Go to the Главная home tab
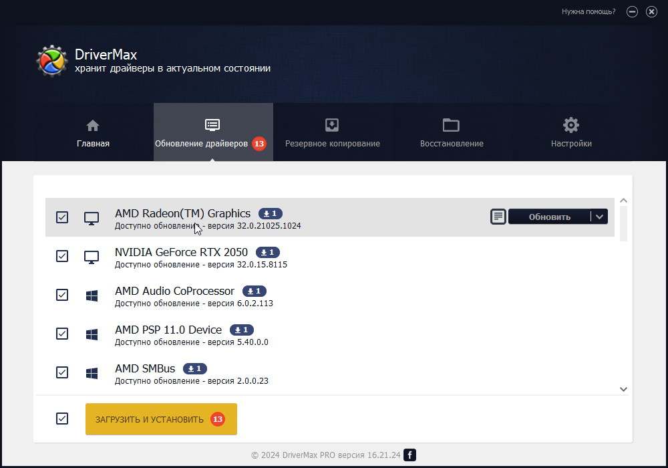Screen dimensions: 668x468 [93, 132]
